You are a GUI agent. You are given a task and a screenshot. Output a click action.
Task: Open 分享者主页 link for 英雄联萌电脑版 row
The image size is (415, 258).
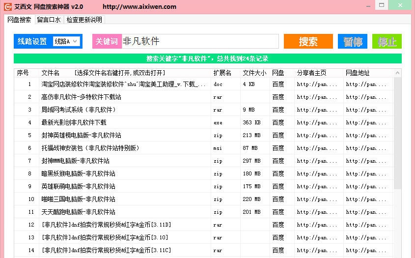point(317,186)
